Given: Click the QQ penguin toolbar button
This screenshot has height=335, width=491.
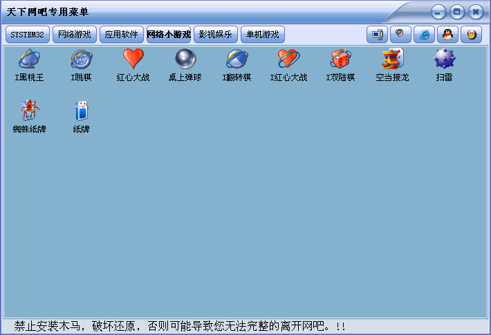Looking at the screenshot, I should coord(447,35).
